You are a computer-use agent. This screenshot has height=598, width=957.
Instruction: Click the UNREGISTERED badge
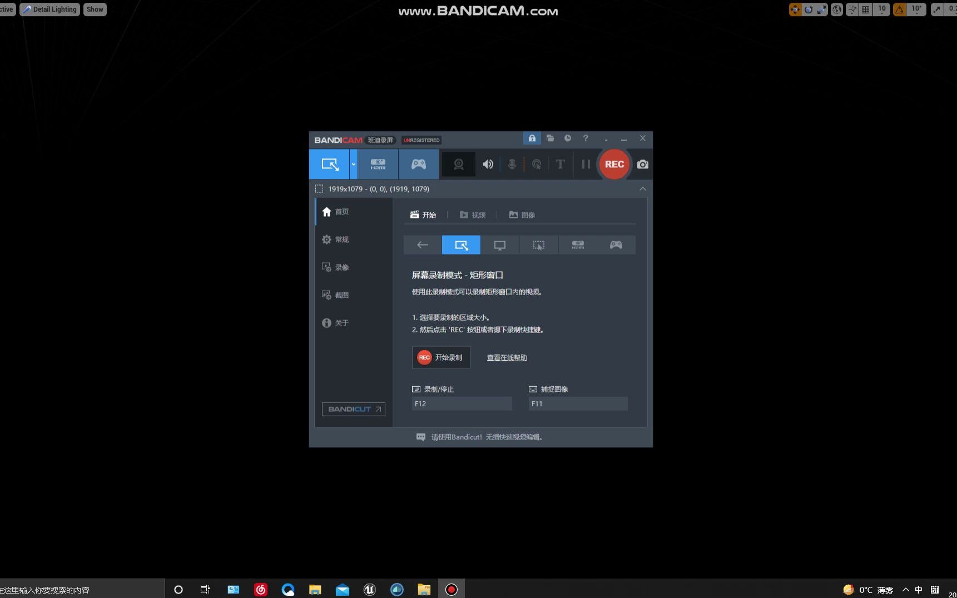(422, 140)
